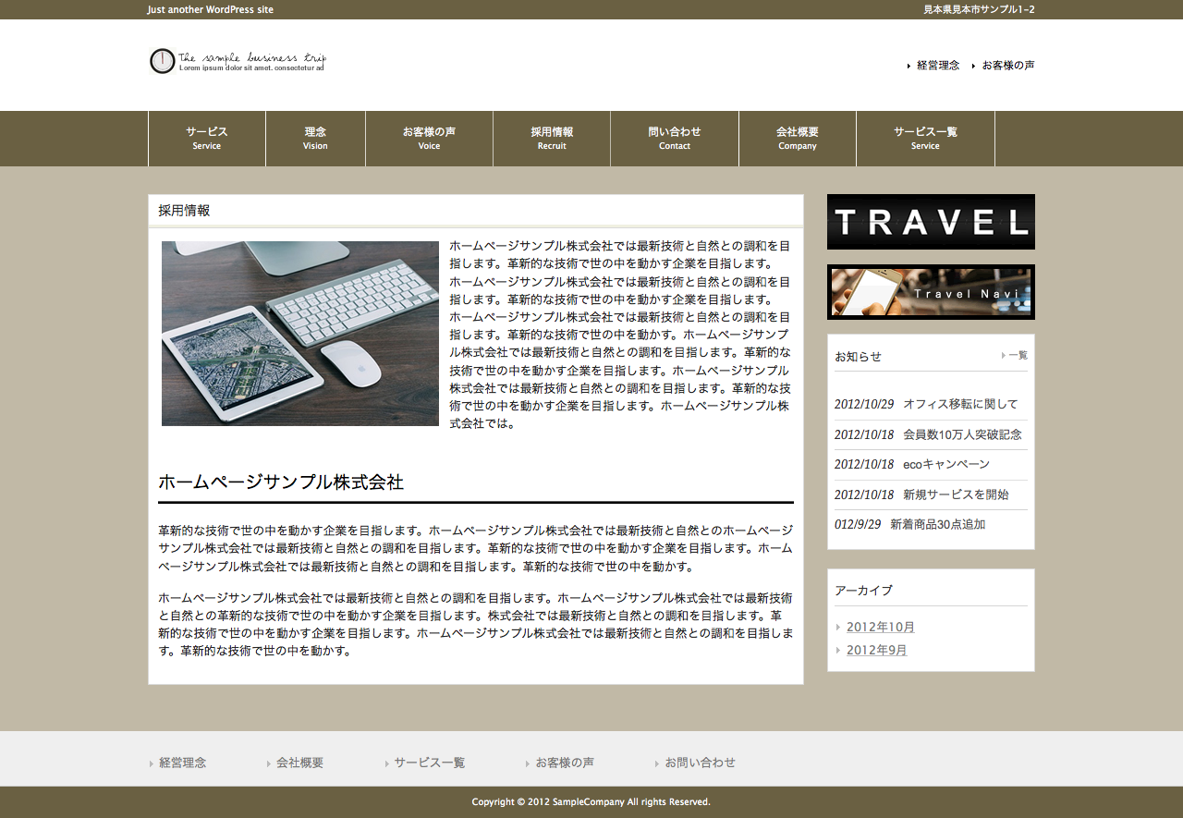Viewport: 1183px width, 818px height.
Task: Open the 新規サービスを開始 news item
Action: point(956,494)
